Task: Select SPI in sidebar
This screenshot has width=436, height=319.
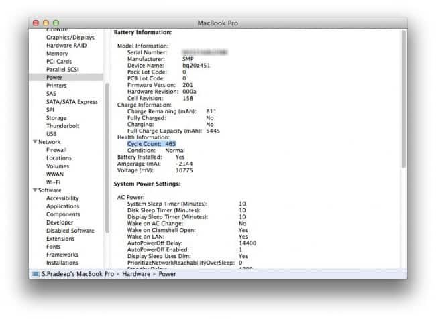Action: pyautogui.click(x=50, y=110)
